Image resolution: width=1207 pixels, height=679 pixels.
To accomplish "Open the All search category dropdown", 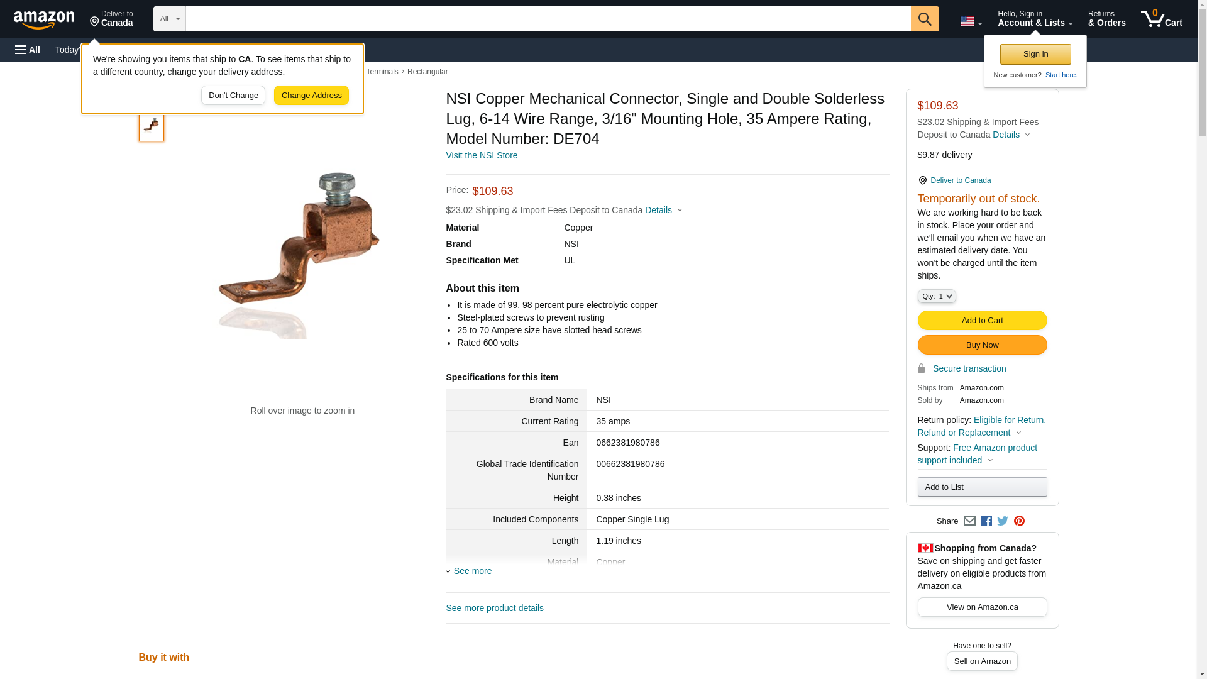I will [169, 19].
